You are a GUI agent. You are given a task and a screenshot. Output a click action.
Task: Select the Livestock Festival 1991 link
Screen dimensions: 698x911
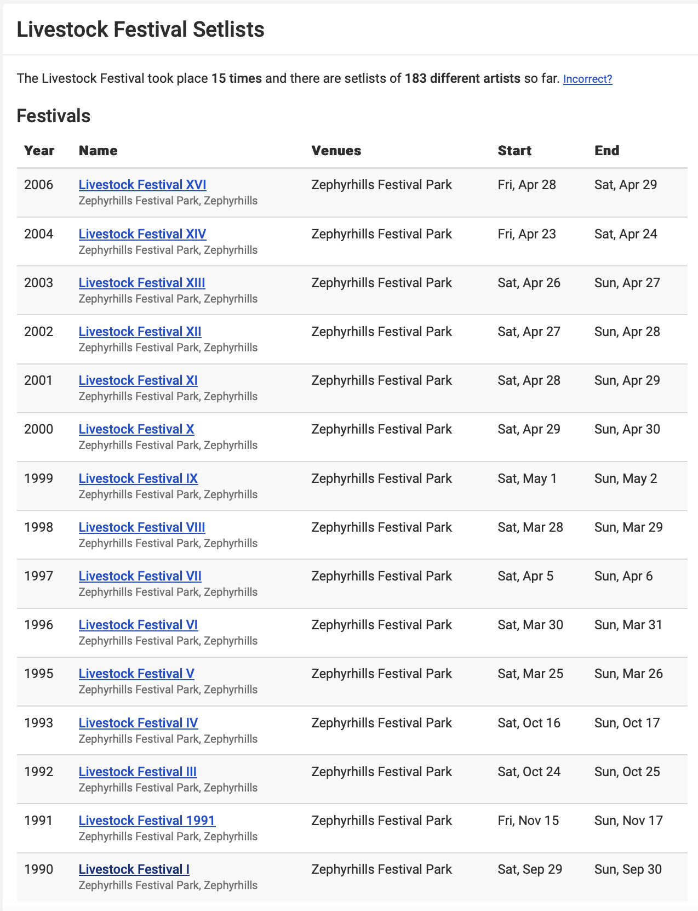point(147,821)
